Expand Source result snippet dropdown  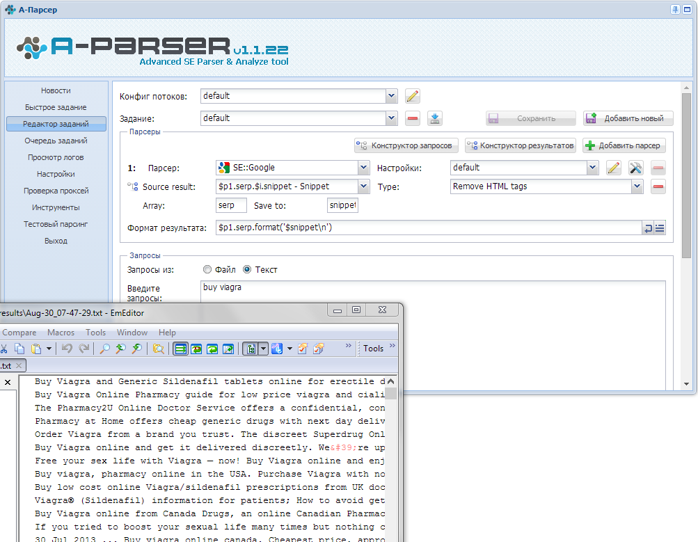click(x=364, y=186)
